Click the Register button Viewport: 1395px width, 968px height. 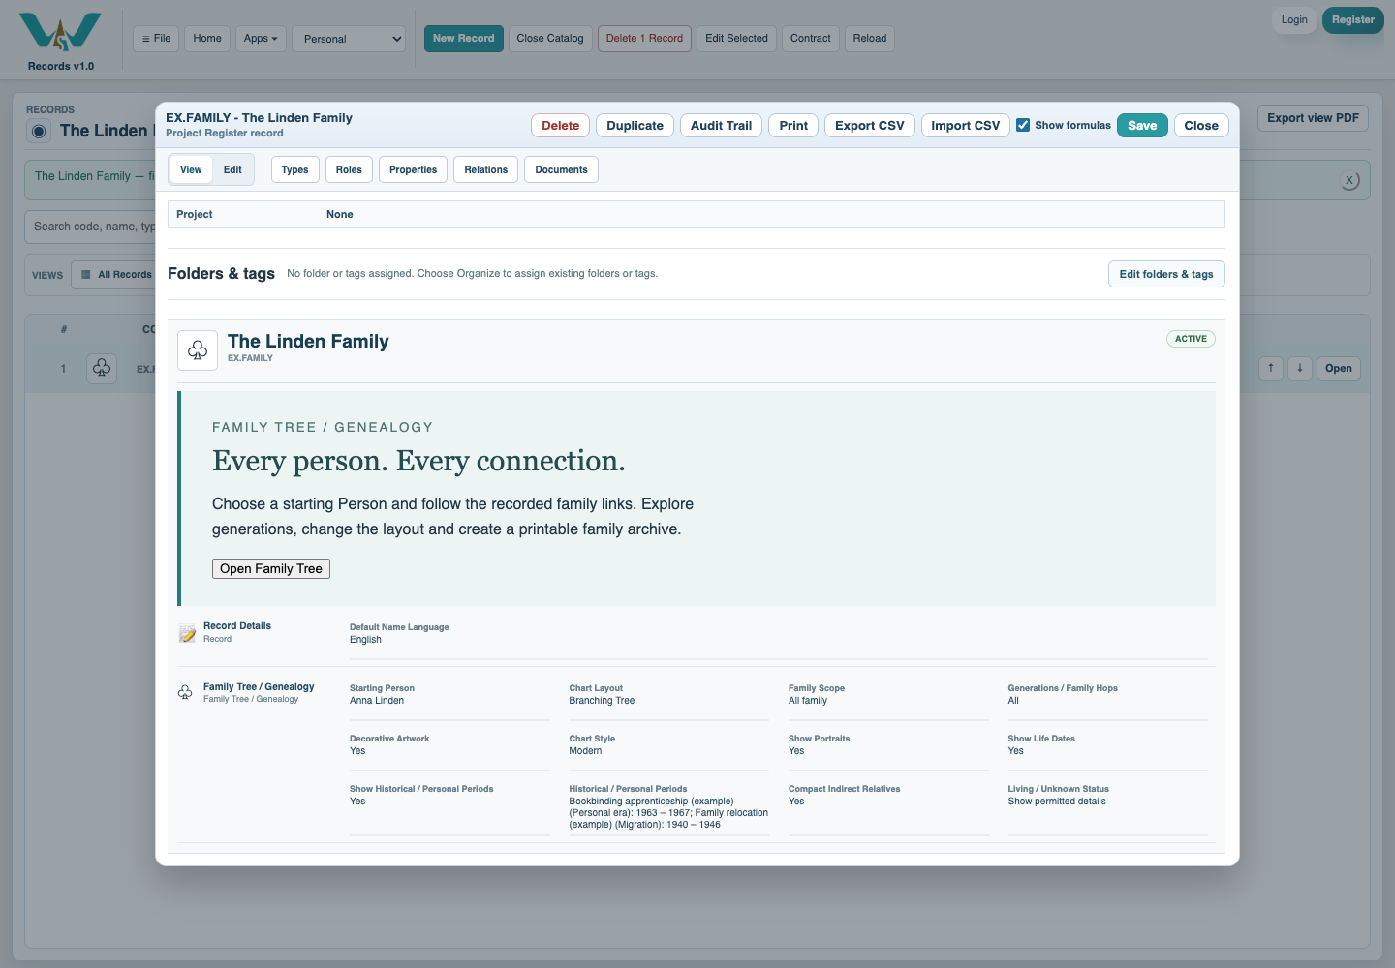pos(1352,20)
